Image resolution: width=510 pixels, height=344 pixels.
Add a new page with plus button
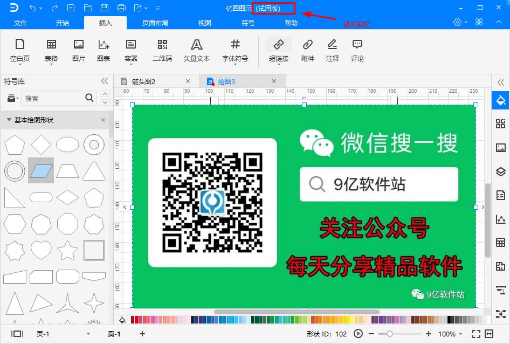[x=142, y=334]
